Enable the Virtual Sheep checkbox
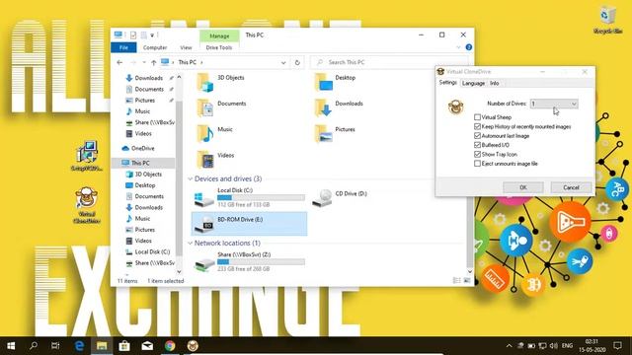Screen dimensions: 632x355 coord(477,117)
